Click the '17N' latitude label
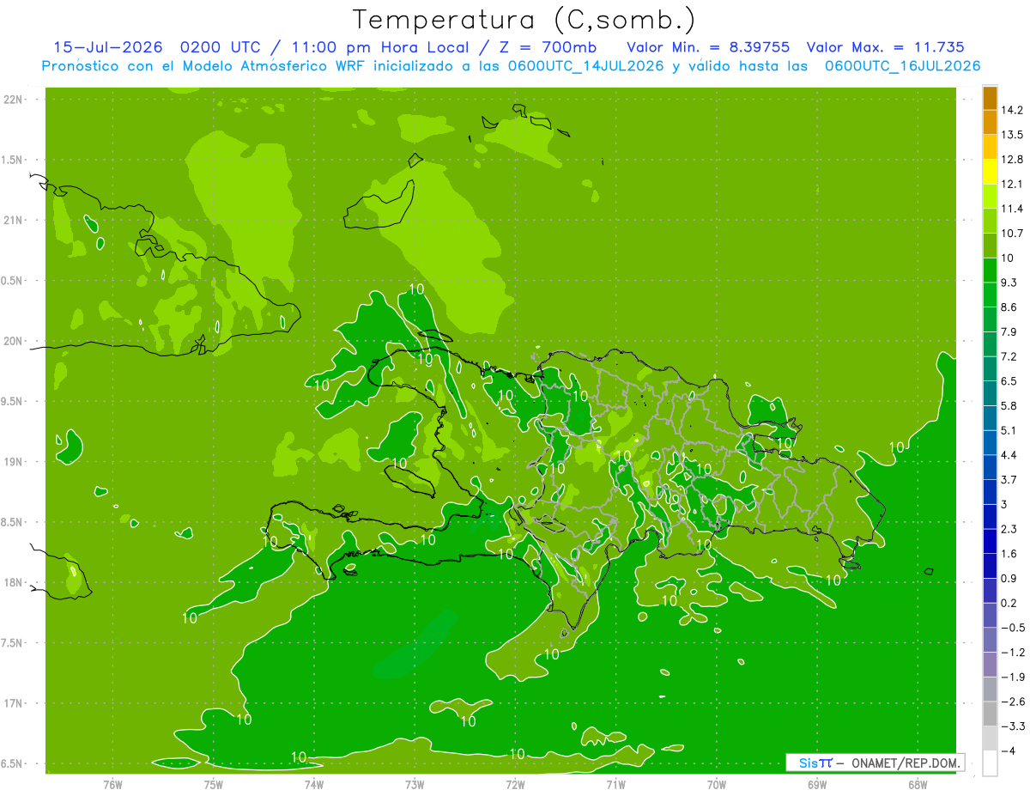Image resolution: width=1030 pixels, height=796 pixels. (x=13, y=703)
